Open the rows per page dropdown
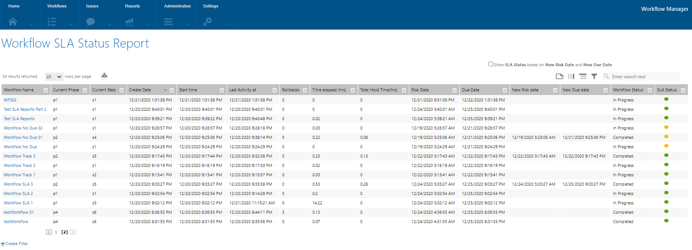 54,77
